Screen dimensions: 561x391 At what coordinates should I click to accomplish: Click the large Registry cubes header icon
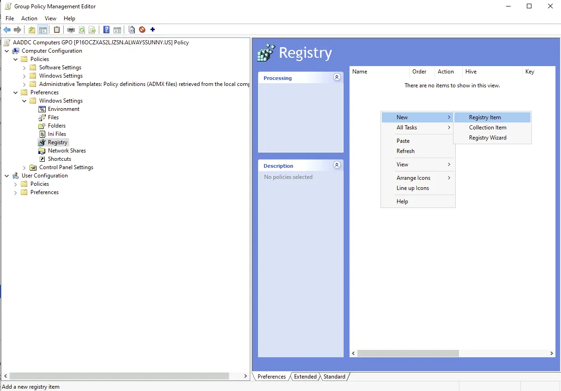pos(266,53)
